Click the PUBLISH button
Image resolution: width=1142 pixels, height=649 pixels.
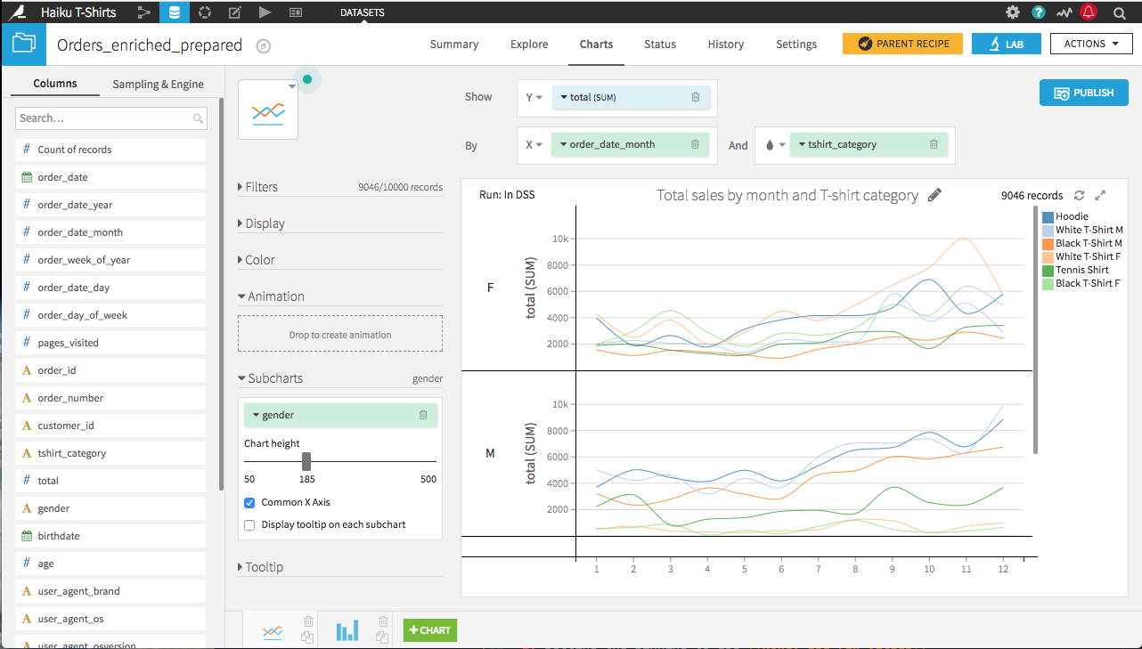click(x=1083, y=93)
